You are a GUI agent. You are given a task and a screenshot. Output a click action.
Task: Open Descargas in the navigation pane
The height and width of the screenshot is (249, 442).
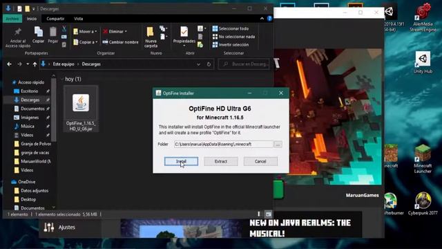[30, 100]
